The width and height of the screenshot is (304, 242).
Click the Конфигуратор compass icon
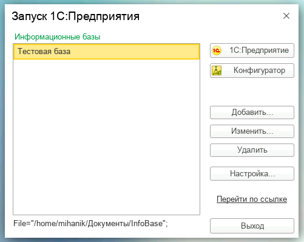pos(217,71)
